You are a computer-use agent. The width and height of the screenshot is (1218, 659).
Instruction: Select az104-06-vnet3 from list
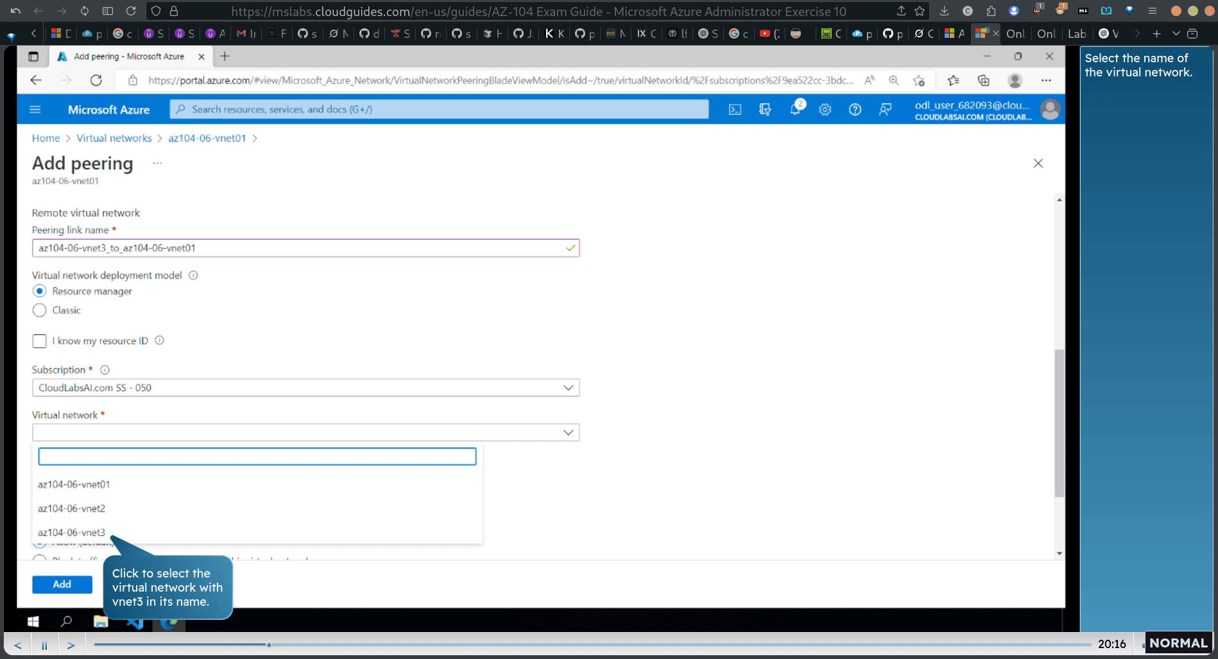71,533
